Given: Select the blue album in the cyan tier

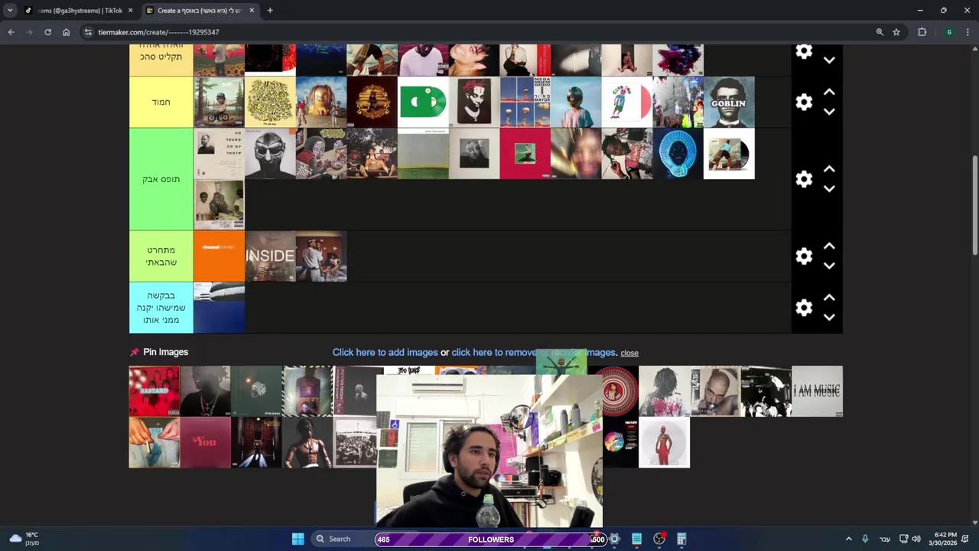Looking at the screenshot, I should tap(219, 308).
